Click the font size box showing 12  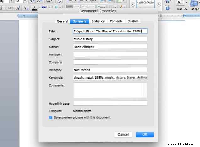(19, 1)
